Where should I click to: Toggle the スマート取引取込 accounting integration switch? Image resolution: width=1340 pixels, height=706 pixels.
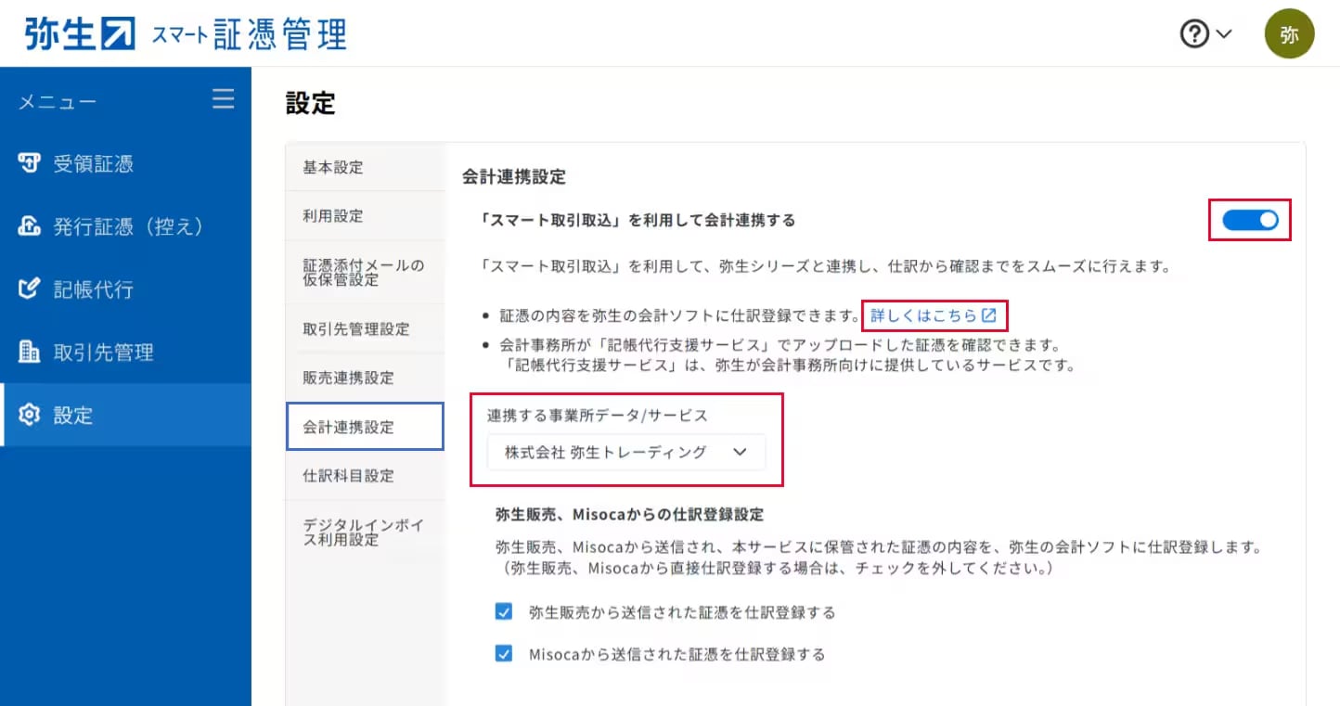(1250, 220)
